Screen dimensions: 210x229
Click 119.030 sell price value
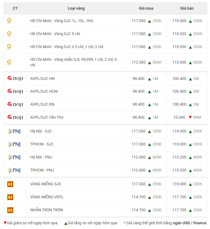pos(179,47)
